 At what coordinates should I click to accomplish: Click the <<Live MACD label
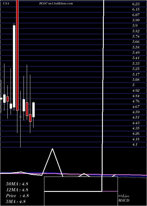click(124, 198)
